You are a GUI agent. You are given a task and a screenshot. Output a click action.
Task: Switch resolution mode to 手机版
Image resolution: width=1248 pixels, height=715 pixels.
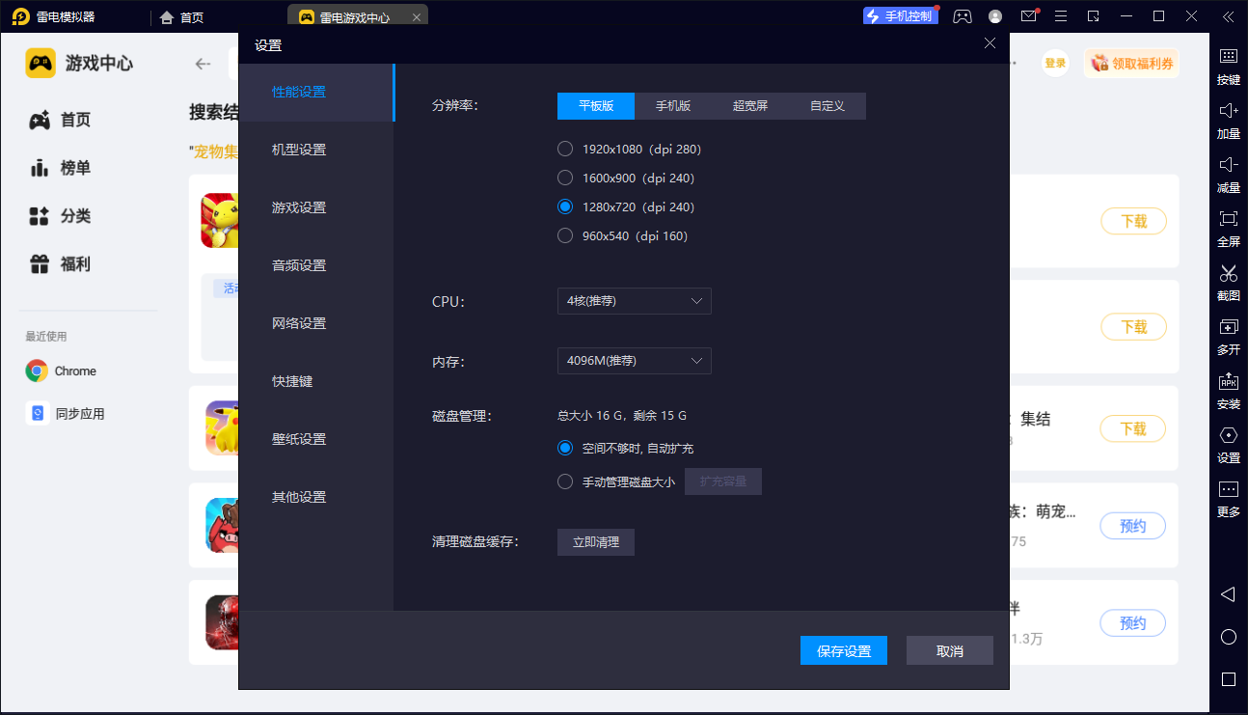672,106
